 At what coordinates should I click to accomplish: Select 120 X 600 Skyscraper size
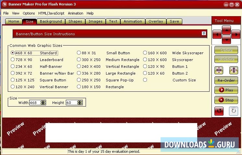coord(168,60)
